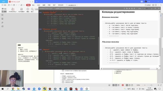The image size is (163, 91).
Task: Open the fourth left sidebar panel icon
Action: (2, 26)
